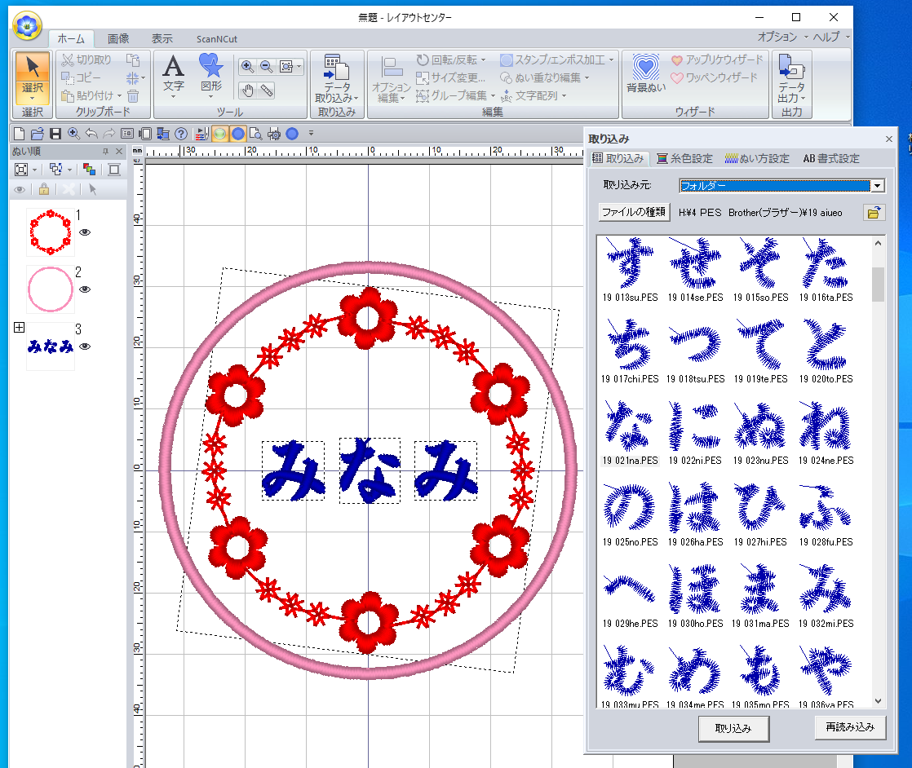
Task: Select the hand pan tool
Action: [248, 90]
